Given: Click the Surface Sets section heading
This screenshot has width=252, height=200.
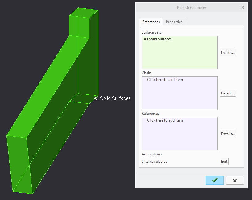Looking at the screenshot, I should (x=151, y=32).
